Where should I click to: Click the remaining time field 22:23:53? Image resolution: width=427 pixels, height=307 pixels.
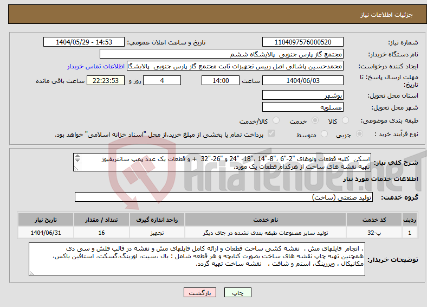(x=106, y=80)
